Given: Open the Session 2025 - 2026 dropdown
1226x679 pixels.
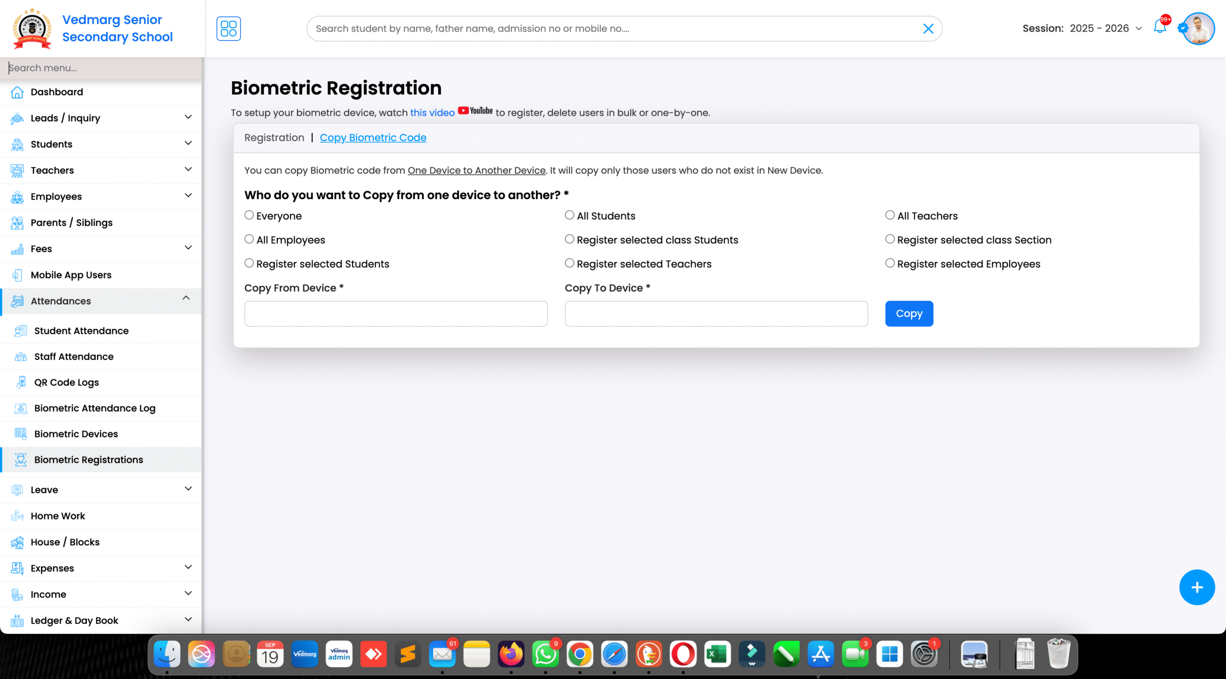Looking at the screenshot, I should 1105,28.
